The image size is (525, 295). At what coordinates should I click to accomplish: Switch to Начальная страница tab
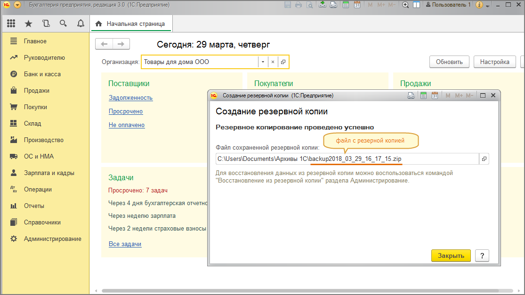click(131, 24)
